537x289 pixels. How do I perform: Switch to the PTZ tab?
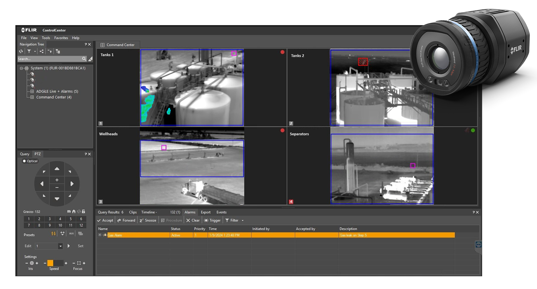pos(37,154)
